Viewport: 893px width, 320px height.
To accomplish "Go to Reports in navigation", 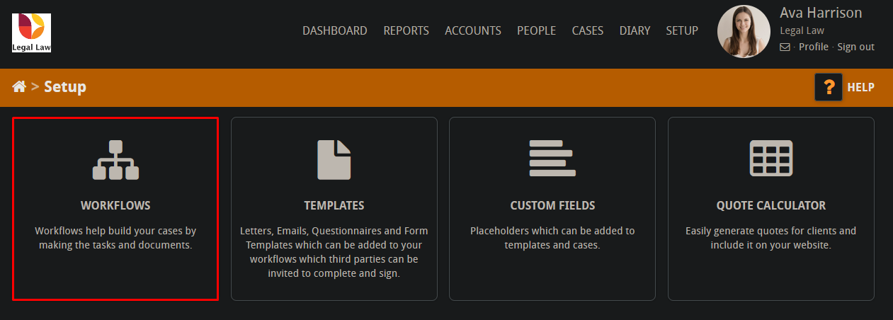I will click(x=406, y=30).
